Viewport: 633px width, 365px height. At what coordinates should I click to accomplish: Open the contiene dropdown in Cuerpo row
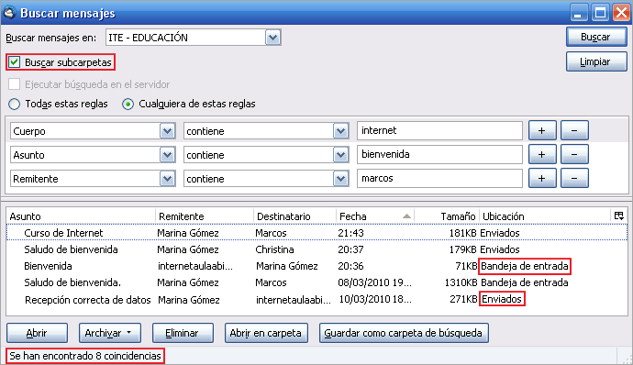(x=340, y=131)
